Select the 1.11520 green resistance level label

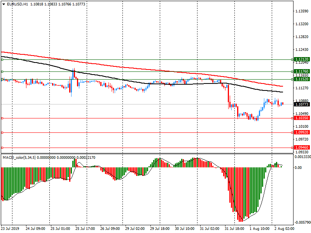(x=302, y=79)
